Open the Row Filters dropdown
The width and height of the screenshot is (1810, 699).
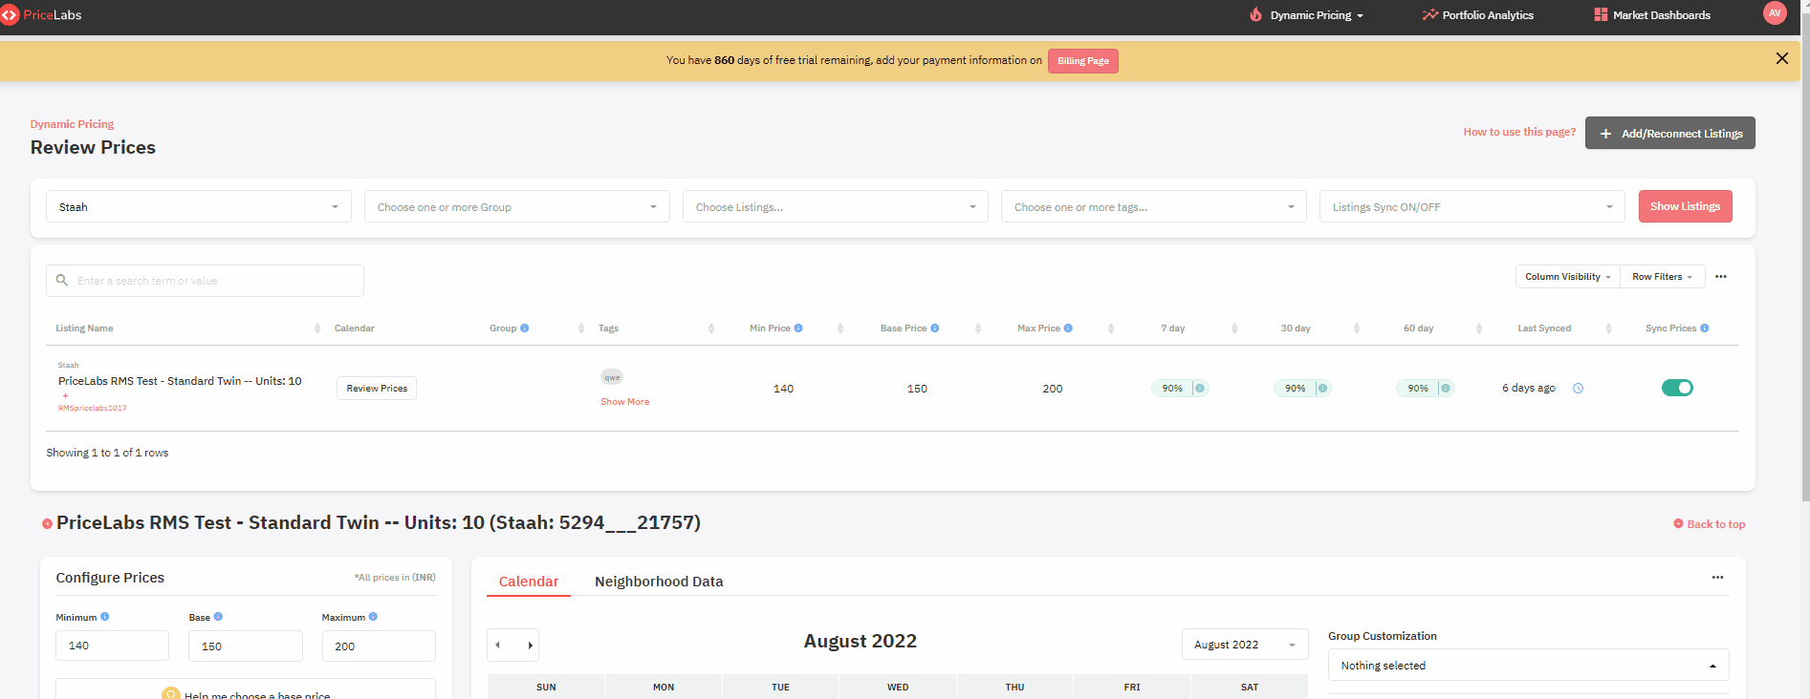point(1663,277)
